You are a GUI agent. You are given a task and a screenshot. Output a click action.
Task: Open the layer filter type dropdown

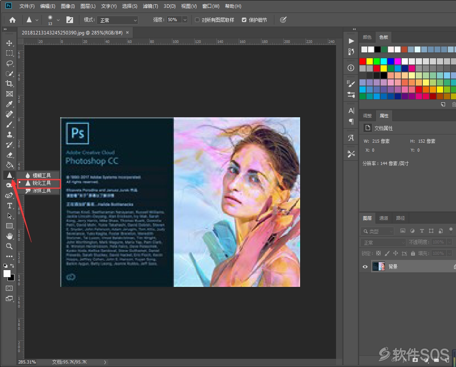click(377, 231)
